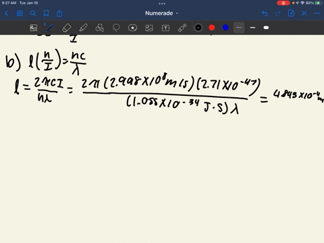Viewport: 324px width, 243px height.
Task: Select the Pen tool
Action: click(50, 28)
